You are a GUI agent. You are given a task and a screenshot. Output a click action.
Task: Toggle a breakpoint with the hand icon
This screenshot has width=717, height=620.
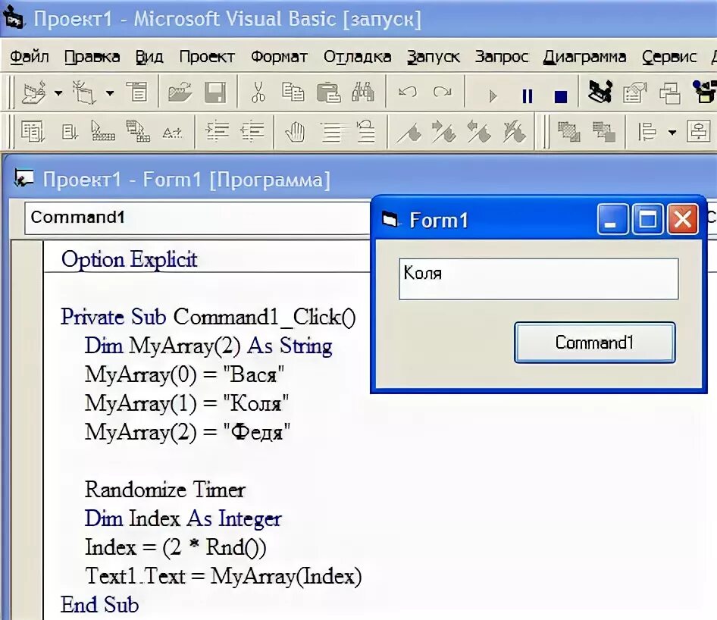(294, 130)
